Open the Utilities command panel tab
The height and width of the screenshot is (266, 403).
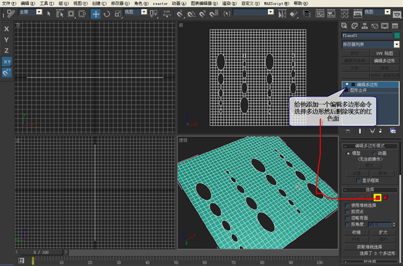pyautogui.click(x=395, y=26)
